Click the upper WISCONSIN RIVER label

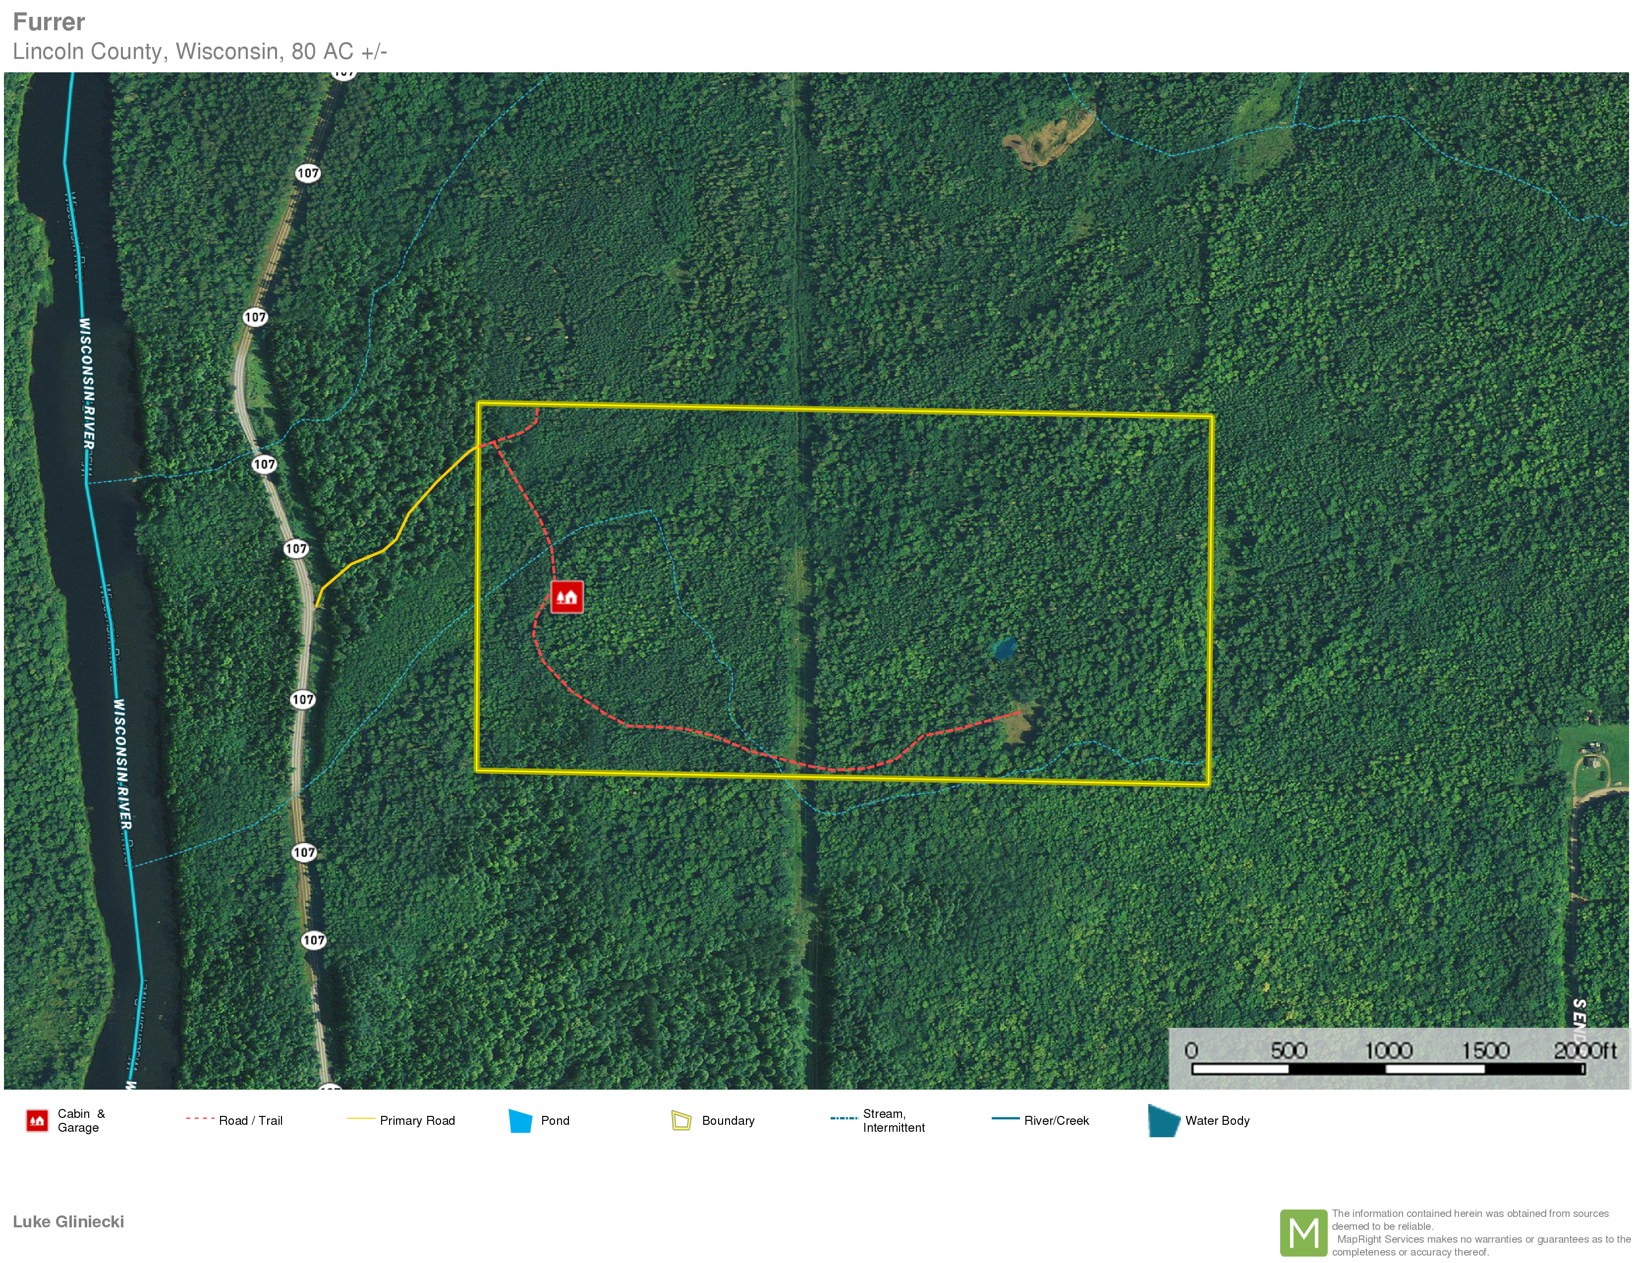(x=87, y=384)
